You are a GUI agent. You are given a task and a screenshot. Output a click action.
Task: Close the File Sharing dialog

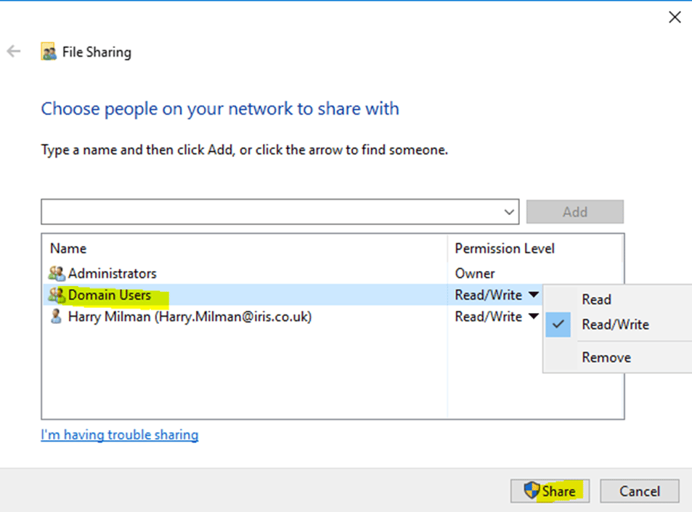pos(675,17)
